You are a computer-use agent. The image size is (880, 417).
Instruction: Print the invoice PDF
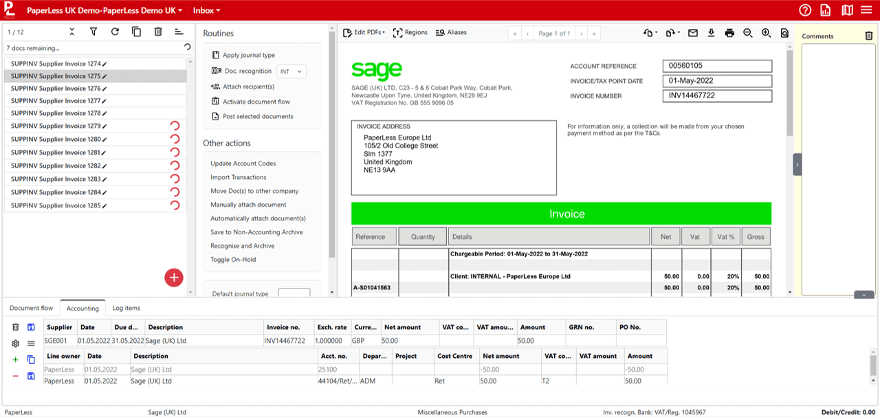(x=729, y=33)
